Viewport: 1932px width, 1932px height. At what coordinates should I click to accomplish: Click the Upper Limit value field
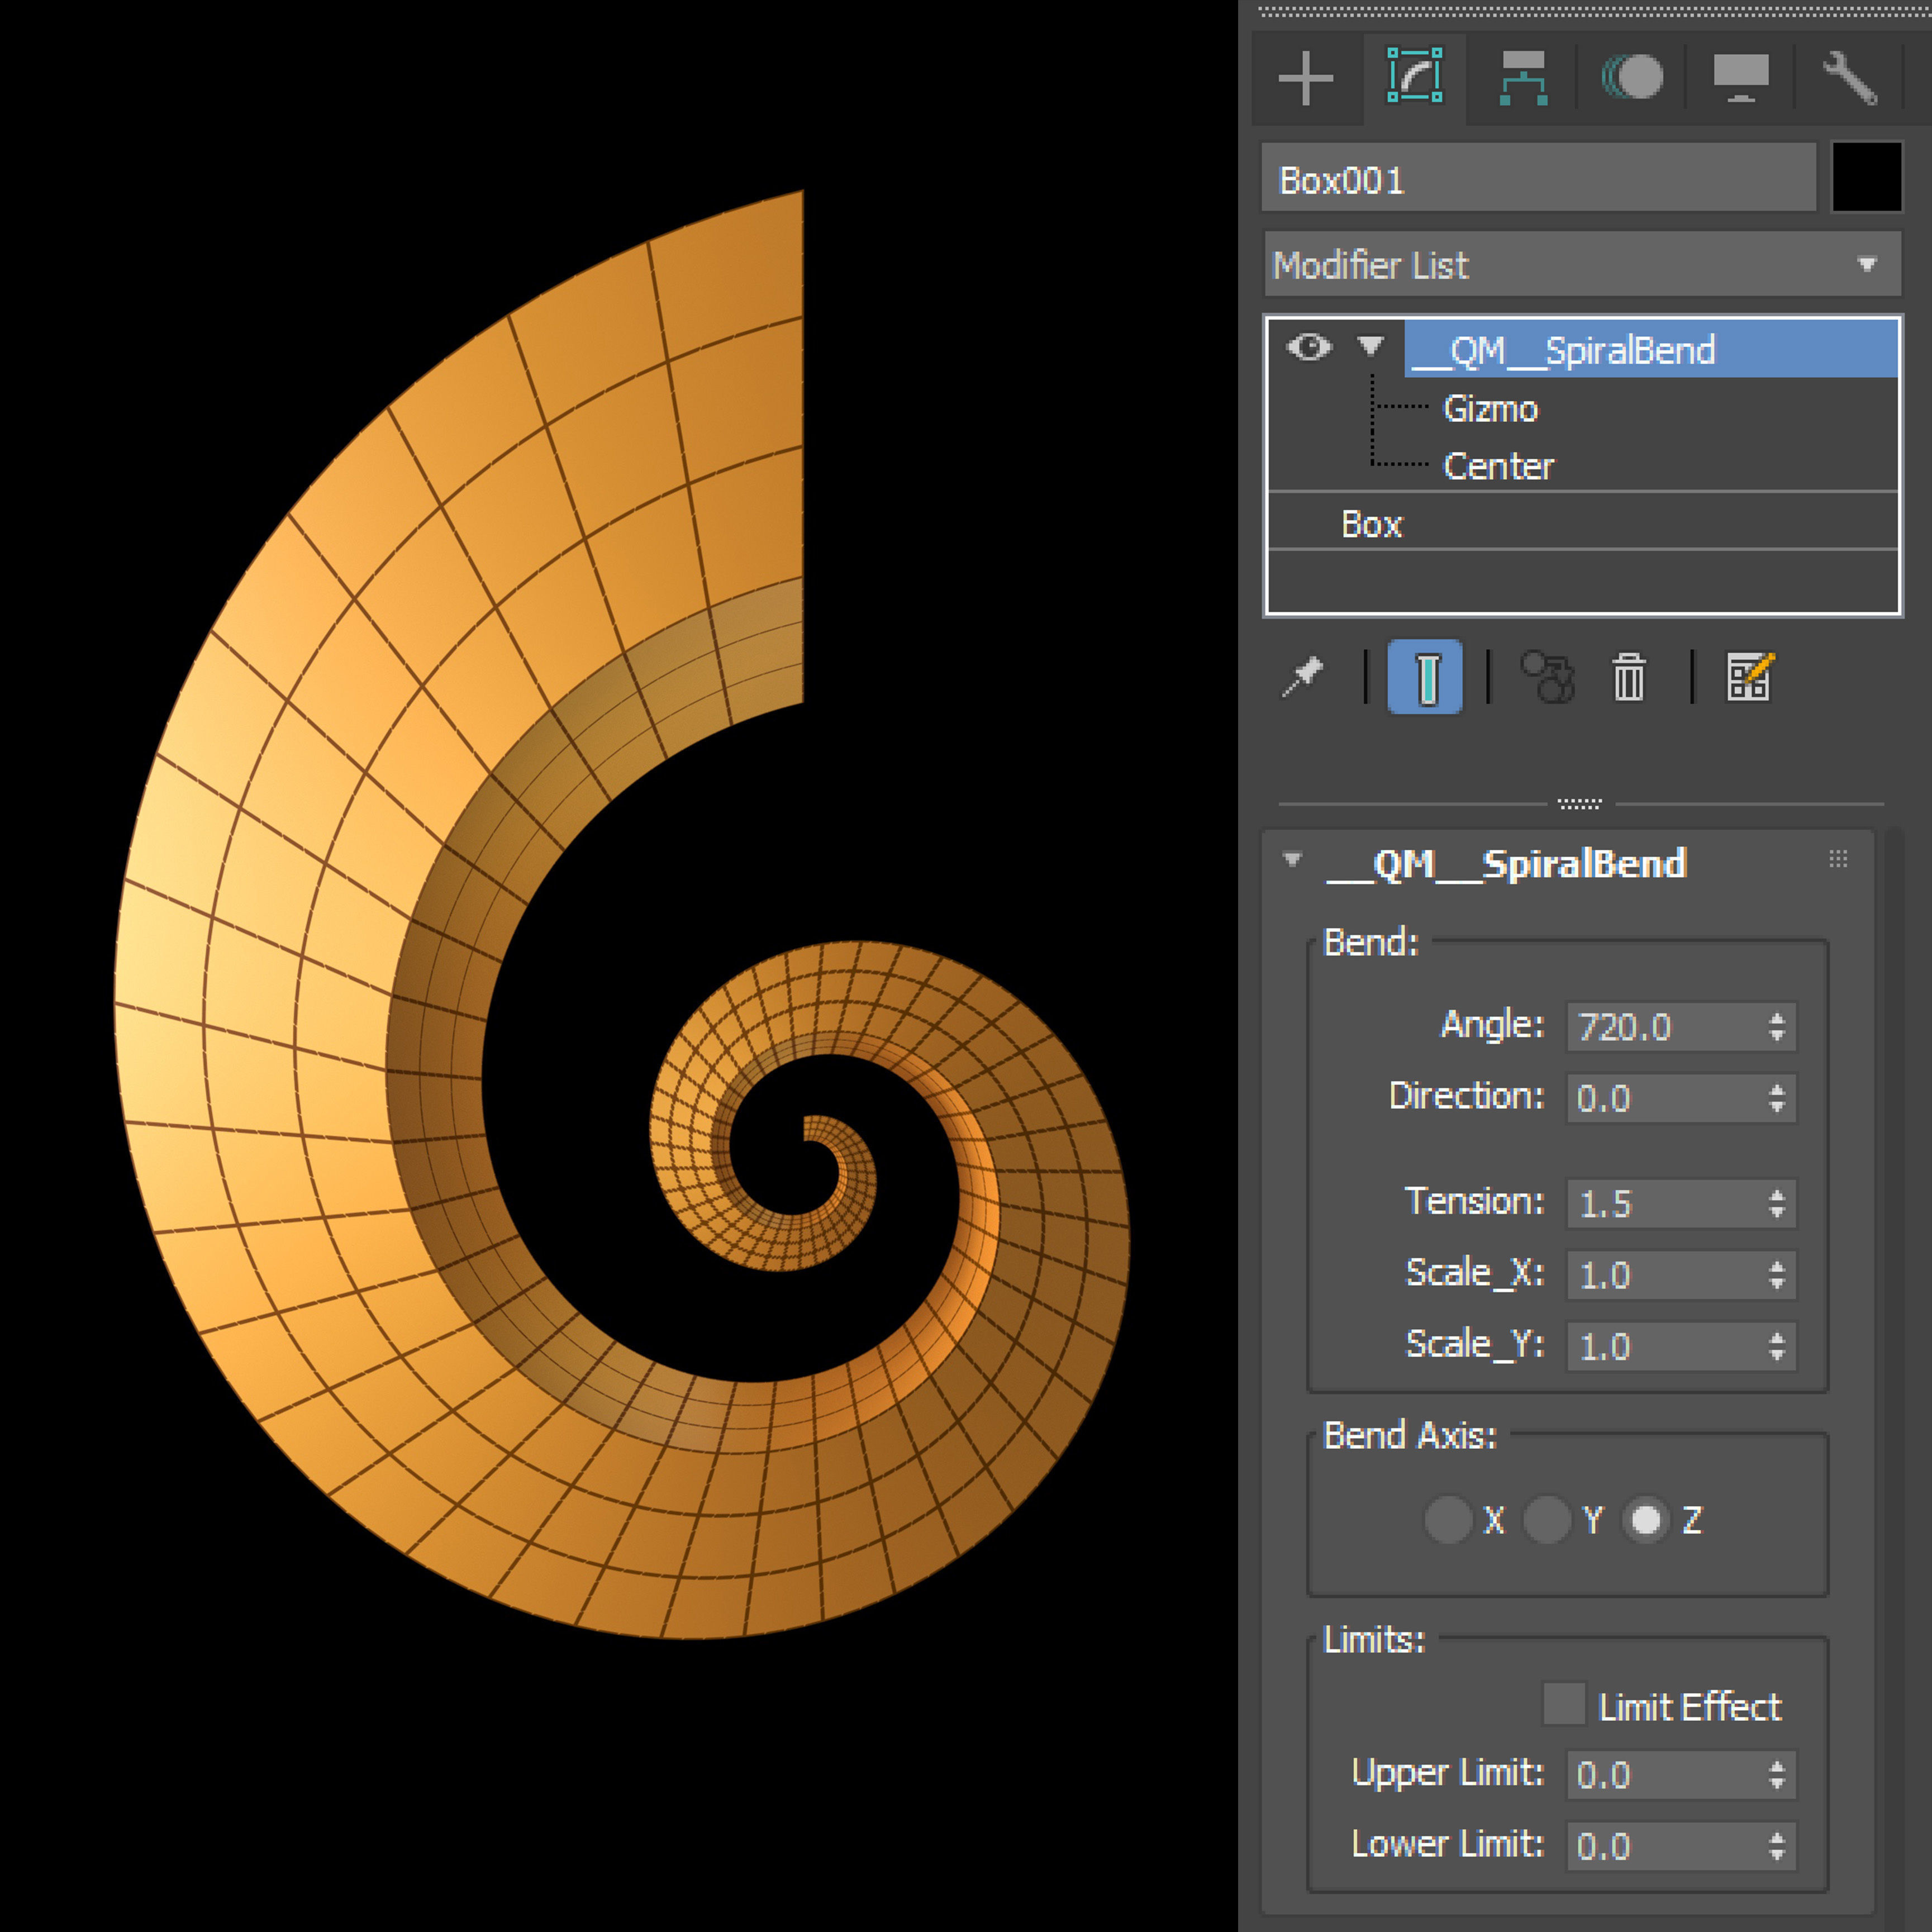tap(1664, 1775)
